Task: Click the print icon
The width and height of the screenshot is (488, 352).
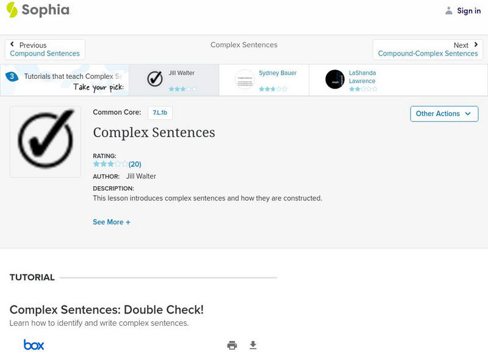Action: [x=232, y=345]
